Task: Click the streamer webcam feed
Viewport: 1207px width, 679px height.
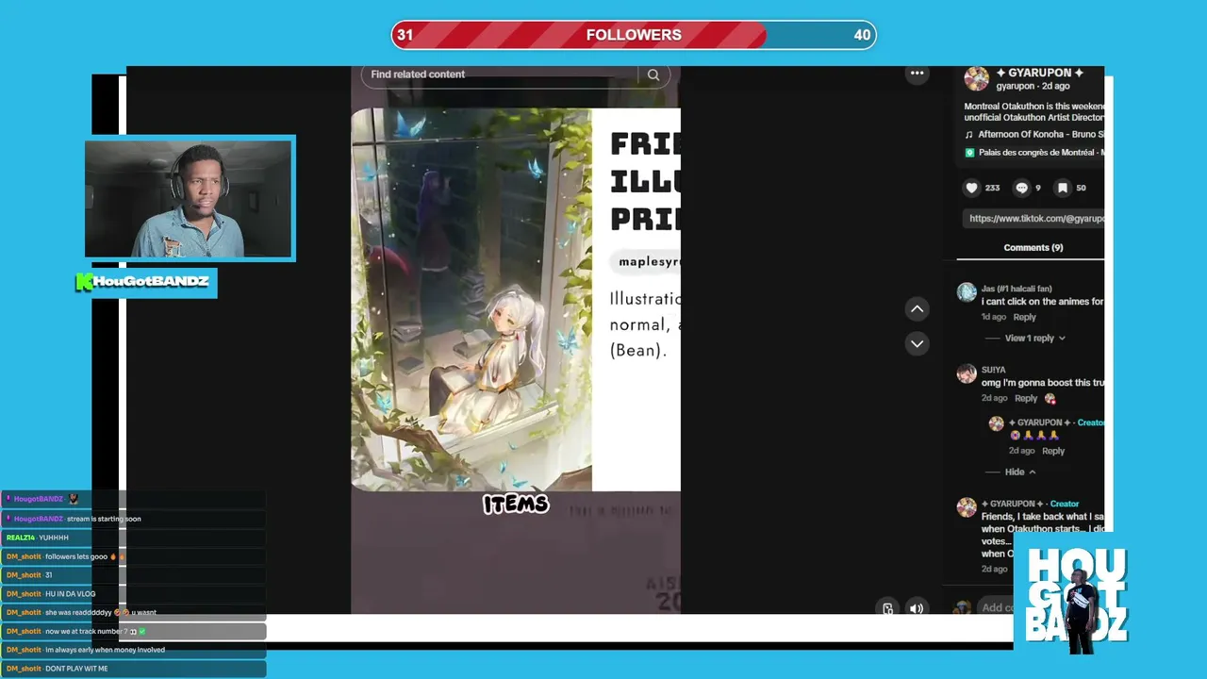Action: click(x=189, y=198)
